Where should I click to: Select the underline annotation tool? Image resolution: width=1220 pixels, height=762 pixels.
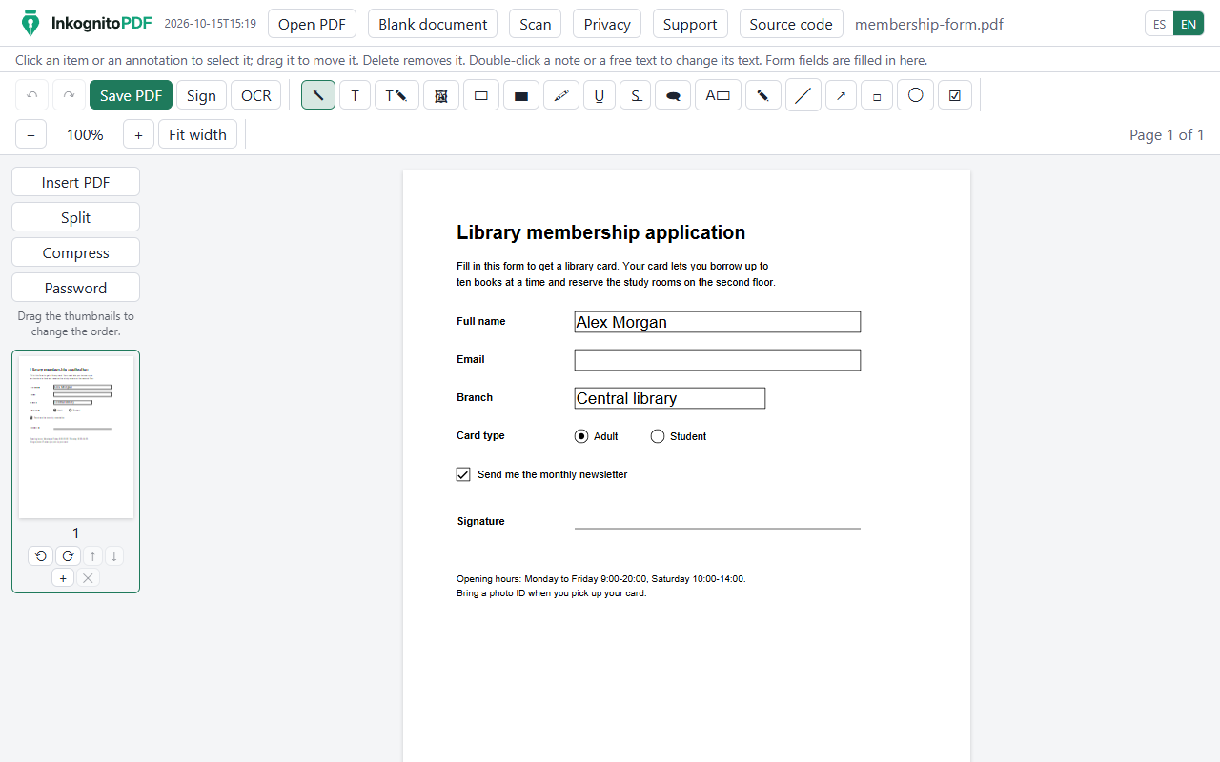click(x=600, y=95)
